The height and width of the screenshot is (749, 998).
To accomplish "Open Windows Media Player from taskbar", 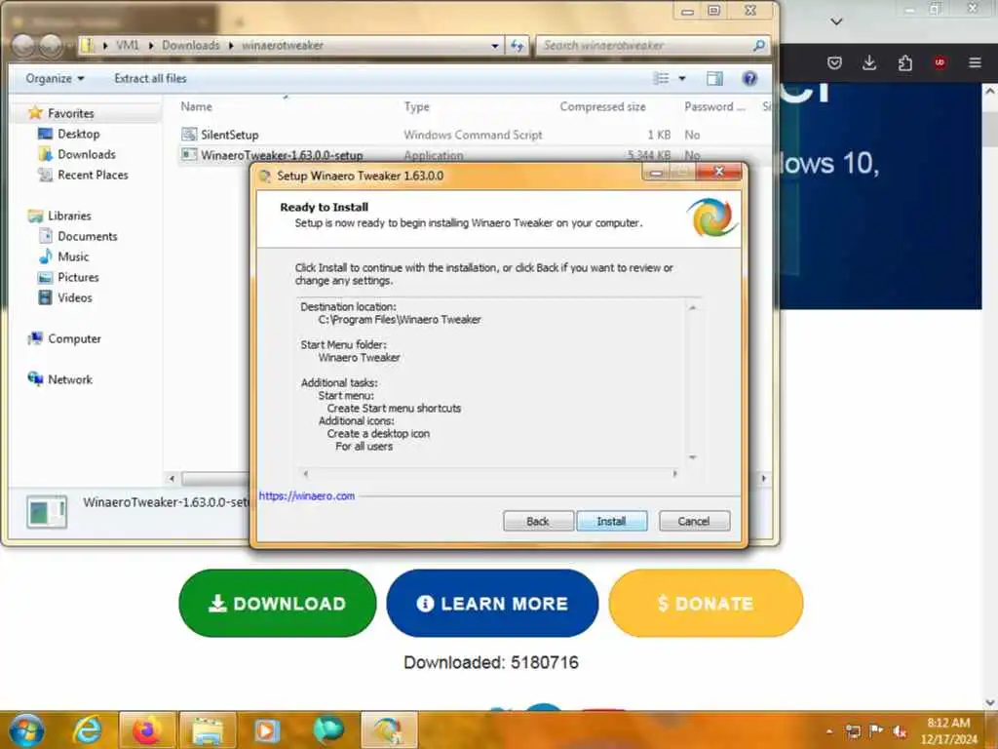I will pos(267,730).
